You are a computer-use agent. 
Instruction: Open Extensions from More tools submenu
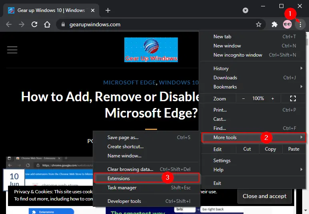click(x=146, y=179)
